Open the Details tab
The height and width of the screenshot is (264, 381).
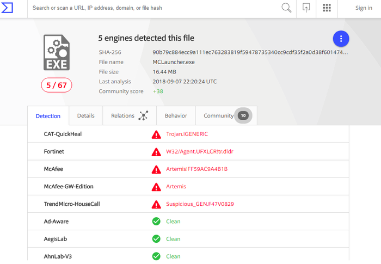tap(86, 116)
